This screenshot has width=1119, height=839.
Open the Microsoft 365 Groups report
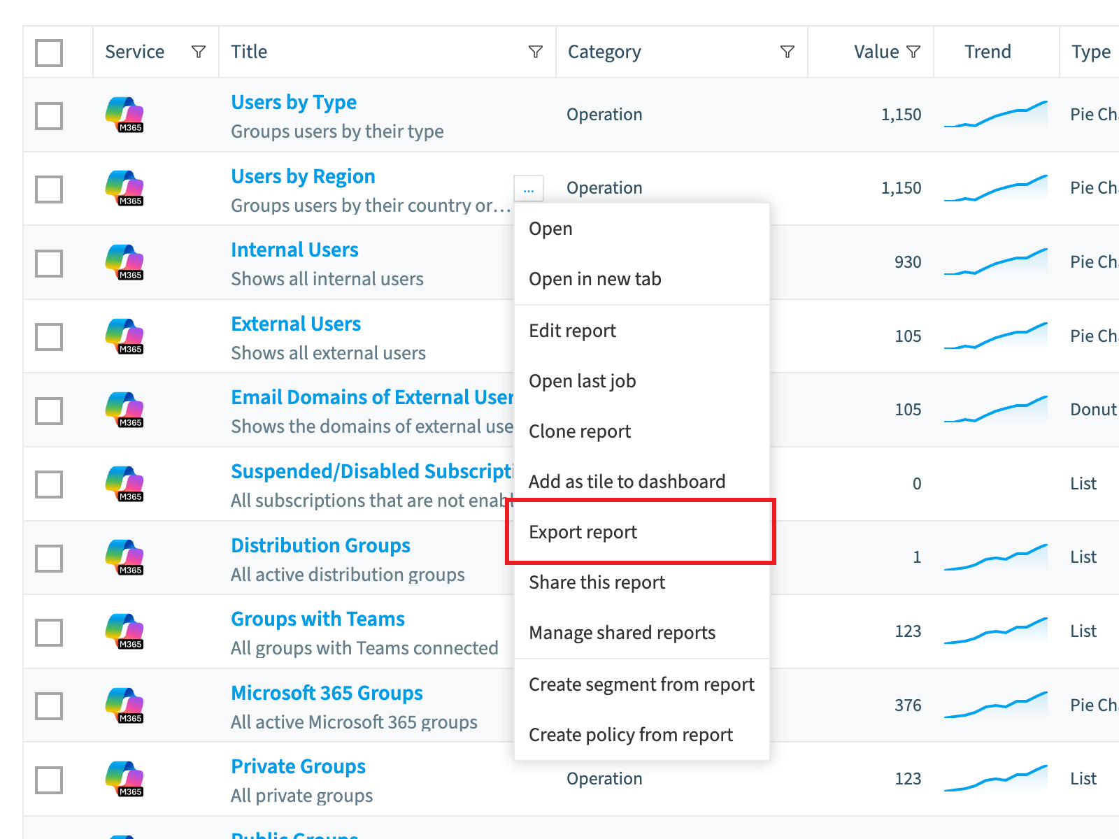point(327,693)
